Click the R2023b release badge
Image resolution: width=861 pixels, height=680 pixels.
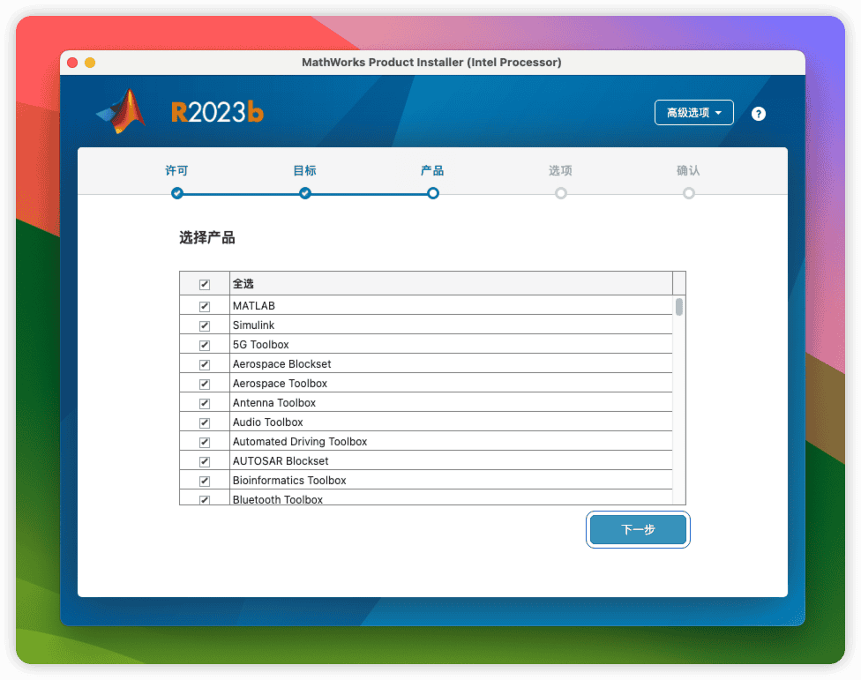click(x=217, y=112)
